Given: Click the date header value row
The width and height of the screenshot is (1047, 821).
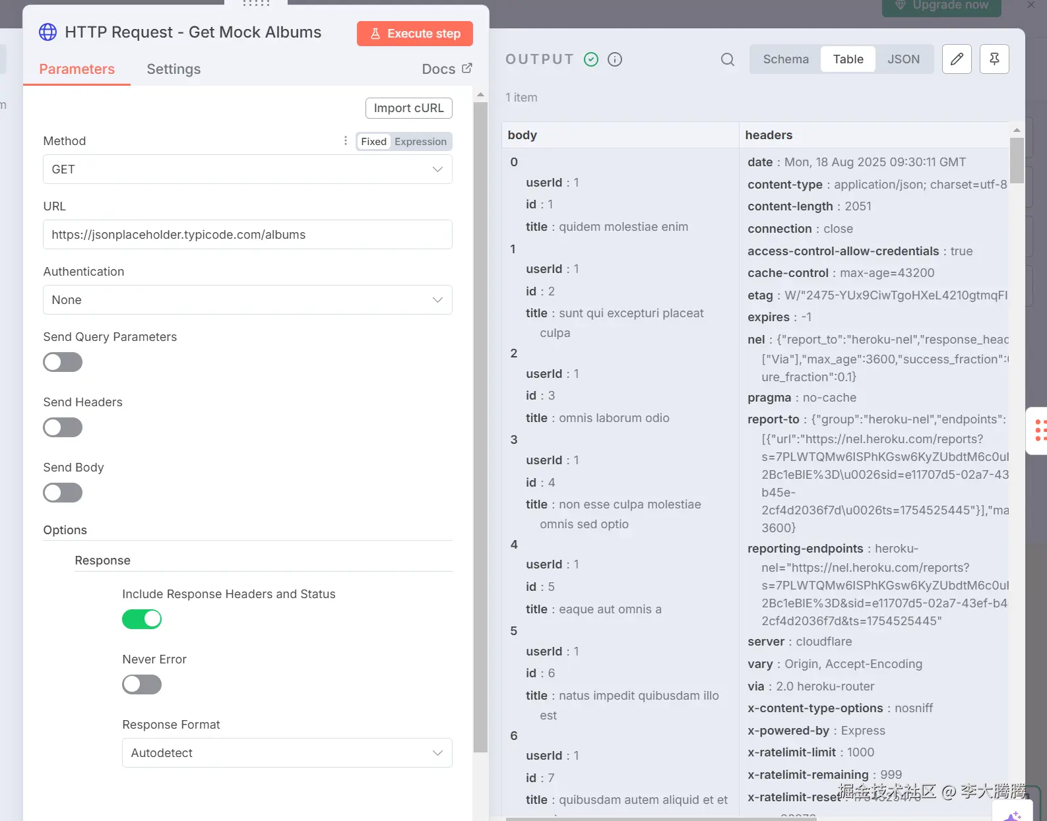Looking at the screenshot, I should (x=856, y=162).
